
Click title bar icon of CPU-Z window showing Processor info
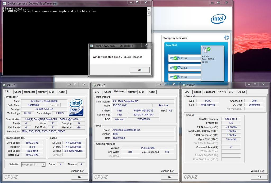(4, 85)
